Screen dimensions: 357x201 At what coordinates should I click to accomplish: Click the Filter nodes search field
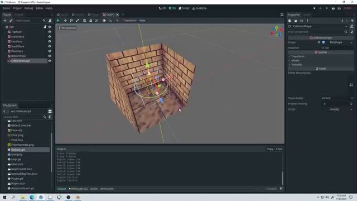(28, 21)
